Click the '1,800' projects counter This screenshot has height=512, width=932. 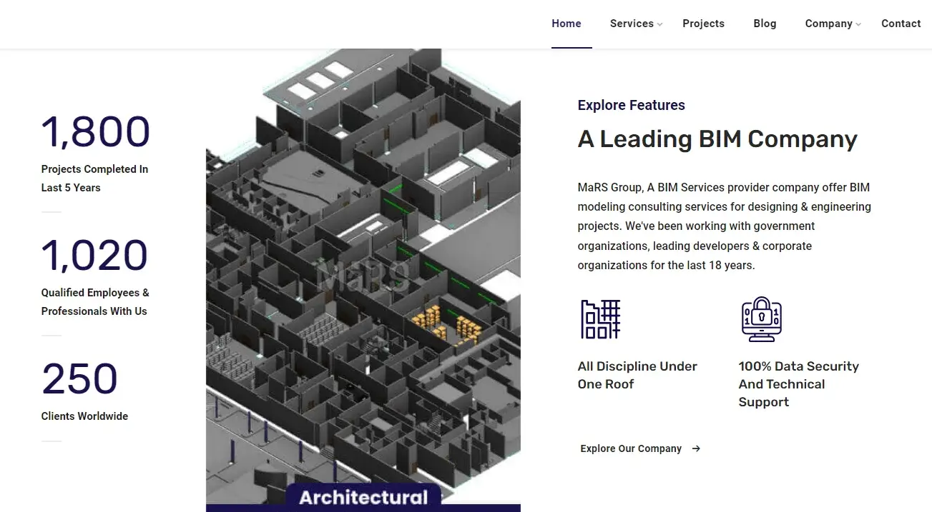coord(96,131)
